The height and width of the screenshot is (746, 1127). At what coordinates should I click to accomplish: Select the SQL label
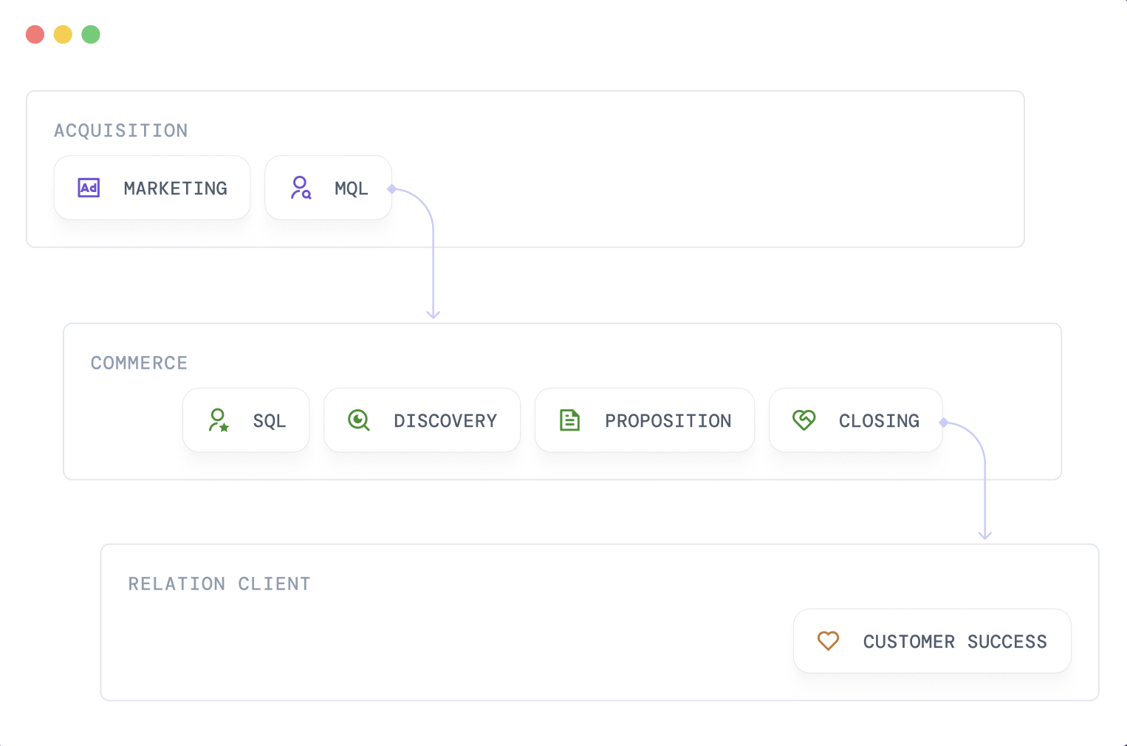[x=270, y=421]
